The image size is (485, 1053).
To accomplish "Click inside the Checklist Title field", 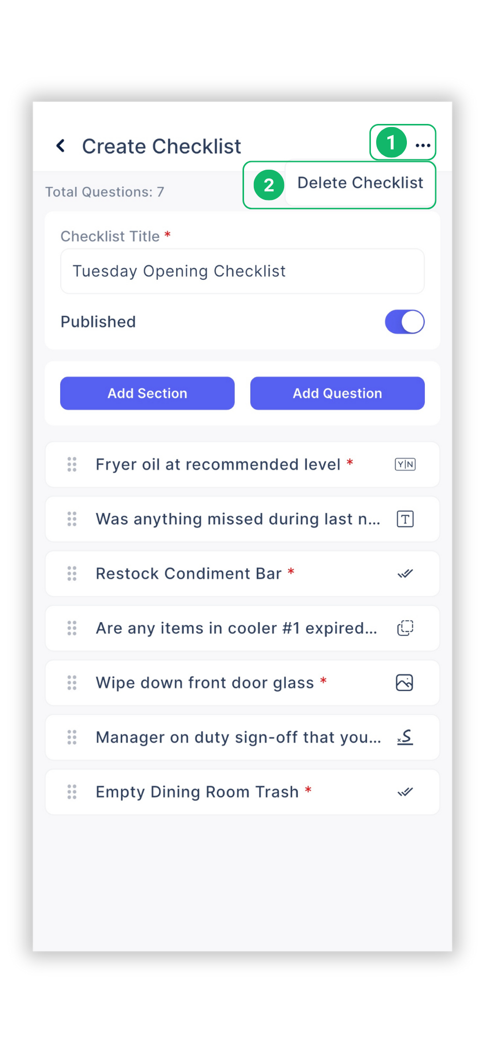I will click(x=241, y=271).
